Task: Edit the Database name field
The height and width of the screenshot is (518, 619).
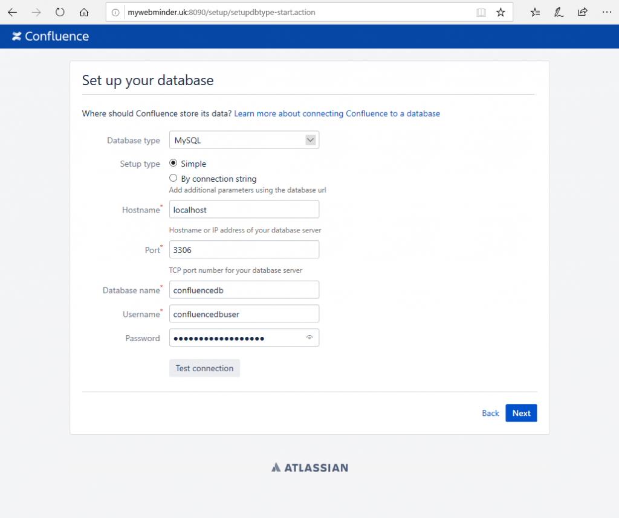Action: [244, 290]
